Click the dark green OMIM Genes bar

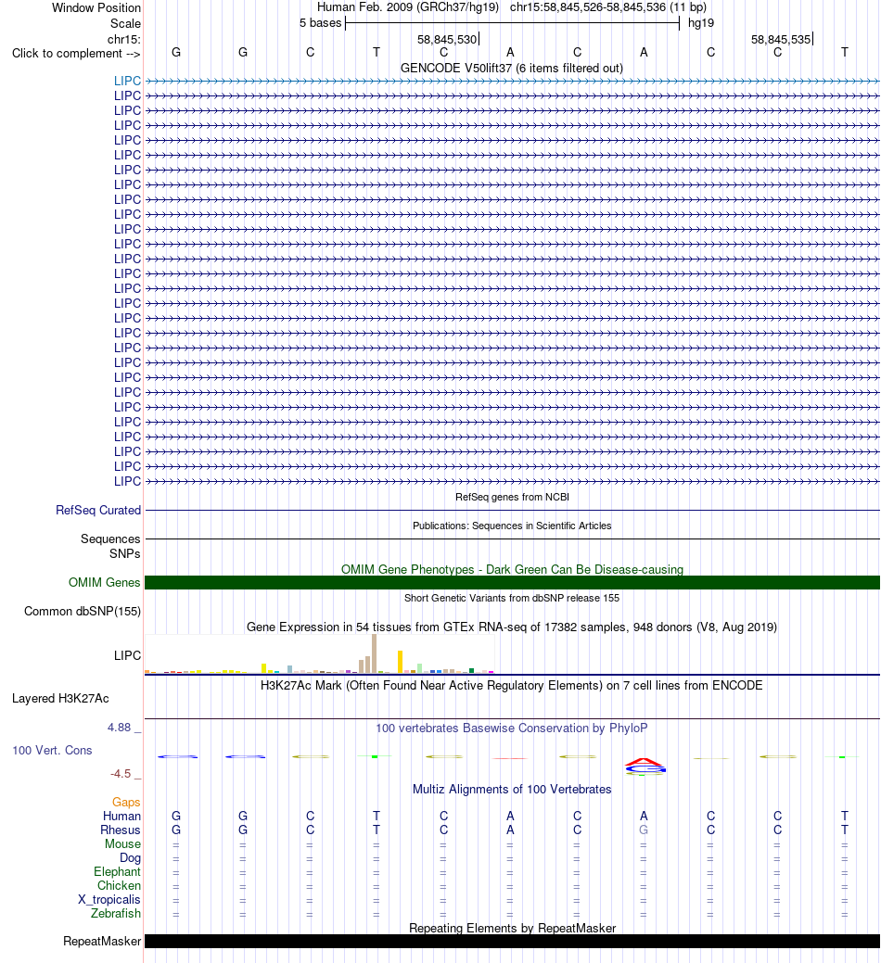[512, 582]
